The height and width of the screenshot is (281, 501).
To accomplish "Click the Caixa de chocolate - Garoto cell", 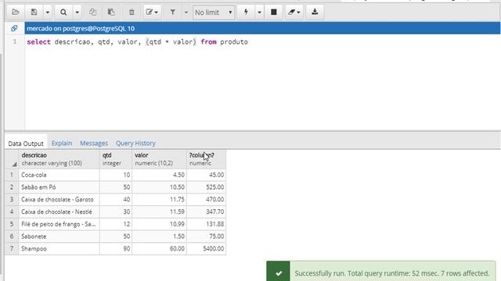I will 59,200.
